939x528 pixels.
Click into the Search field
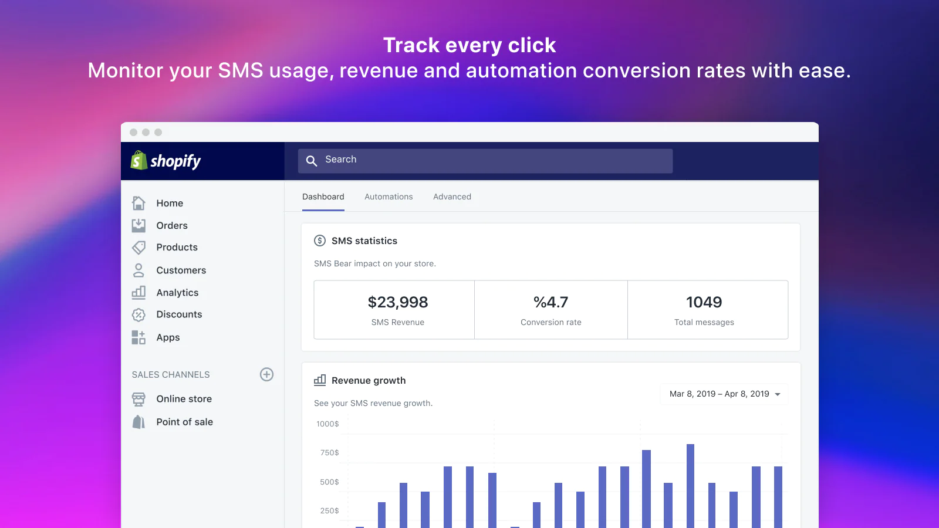point(485,161)
